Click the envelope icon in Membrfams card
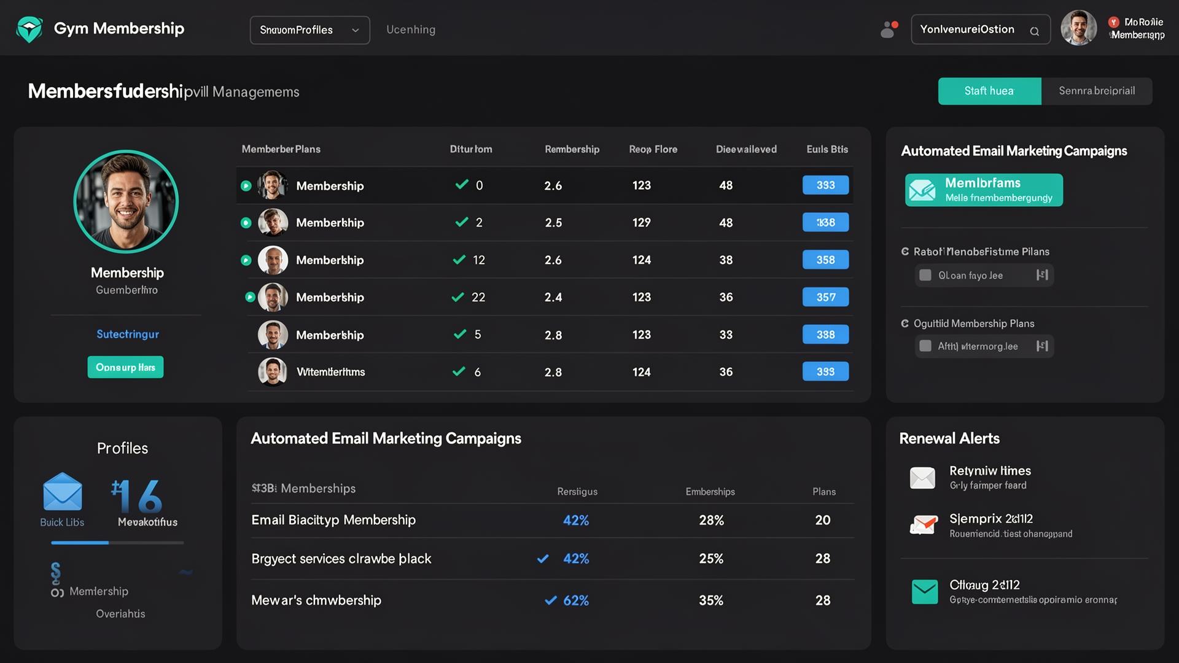This screenshot has height=663, width=1179. [x=922, y=190]
